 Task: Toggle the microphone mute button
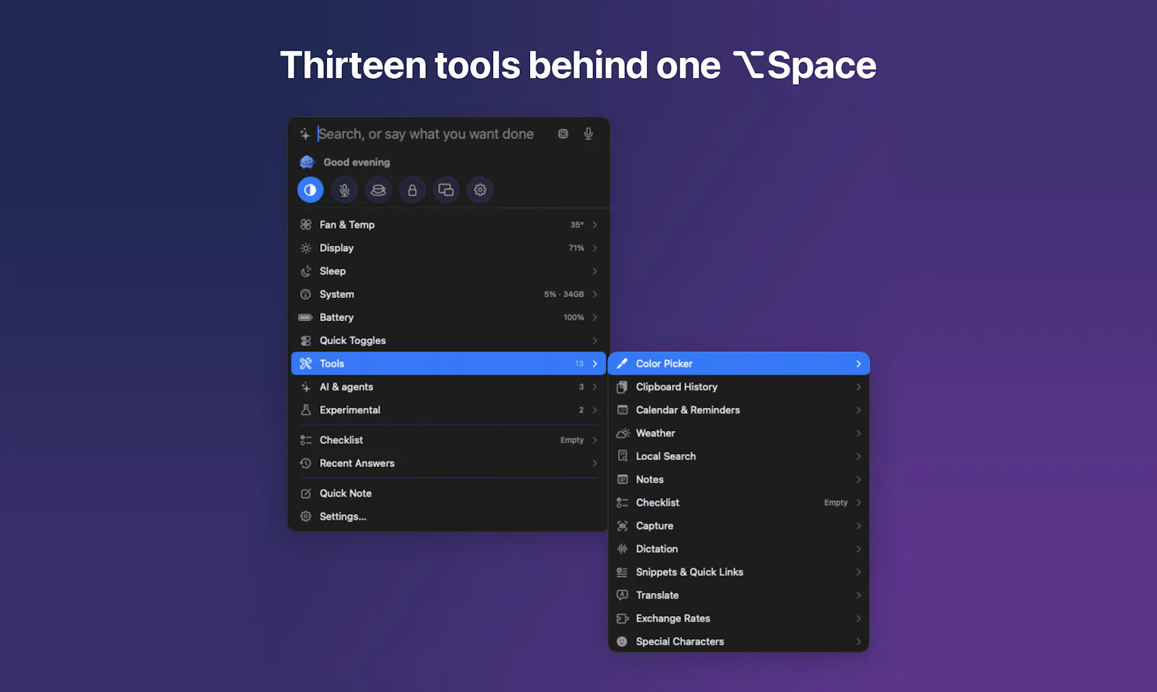pos(344,190)
